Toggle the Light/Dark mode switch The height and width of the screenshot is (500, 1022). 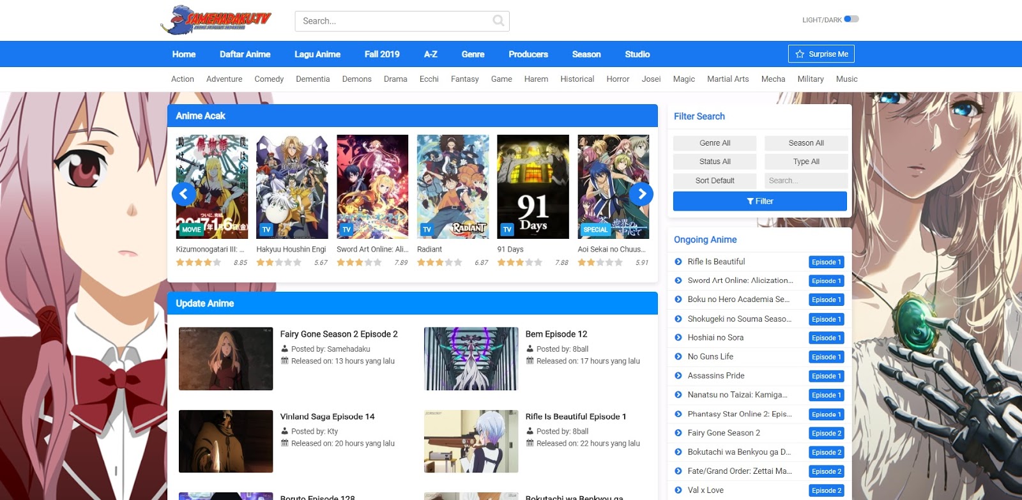pos(851,19)
